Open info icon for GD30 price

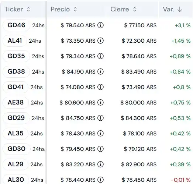coord(100,149)
